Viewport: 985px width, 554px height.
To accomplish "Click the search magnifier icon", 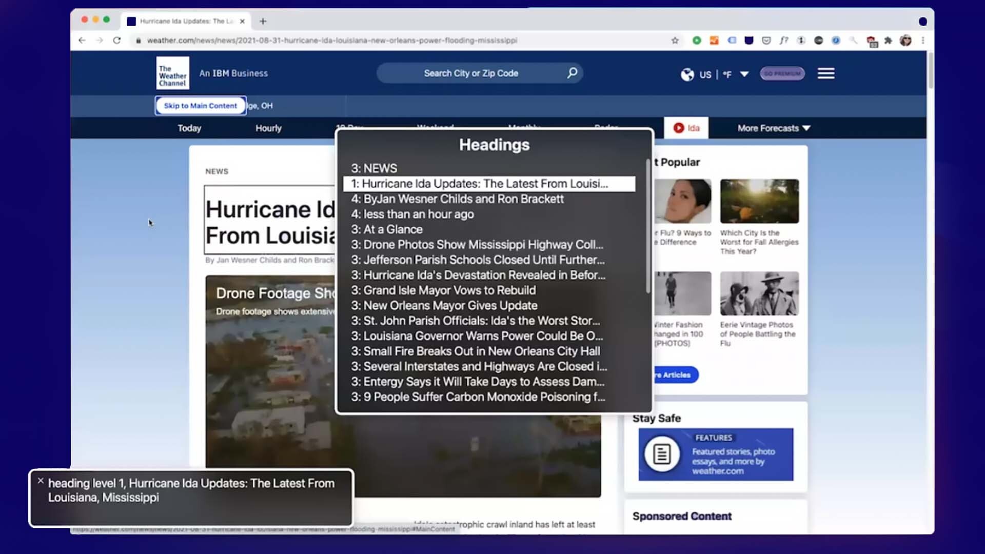I will (572, 73).
